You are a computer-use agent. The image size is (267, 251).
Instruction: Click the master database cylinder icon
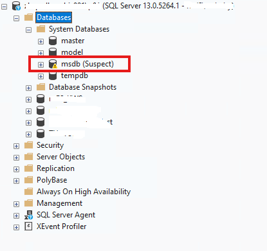[53, 41]
